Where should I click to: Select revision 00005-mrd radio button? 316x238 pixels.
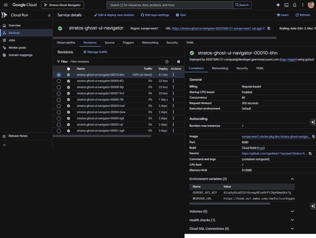click(x=59, y=106)
